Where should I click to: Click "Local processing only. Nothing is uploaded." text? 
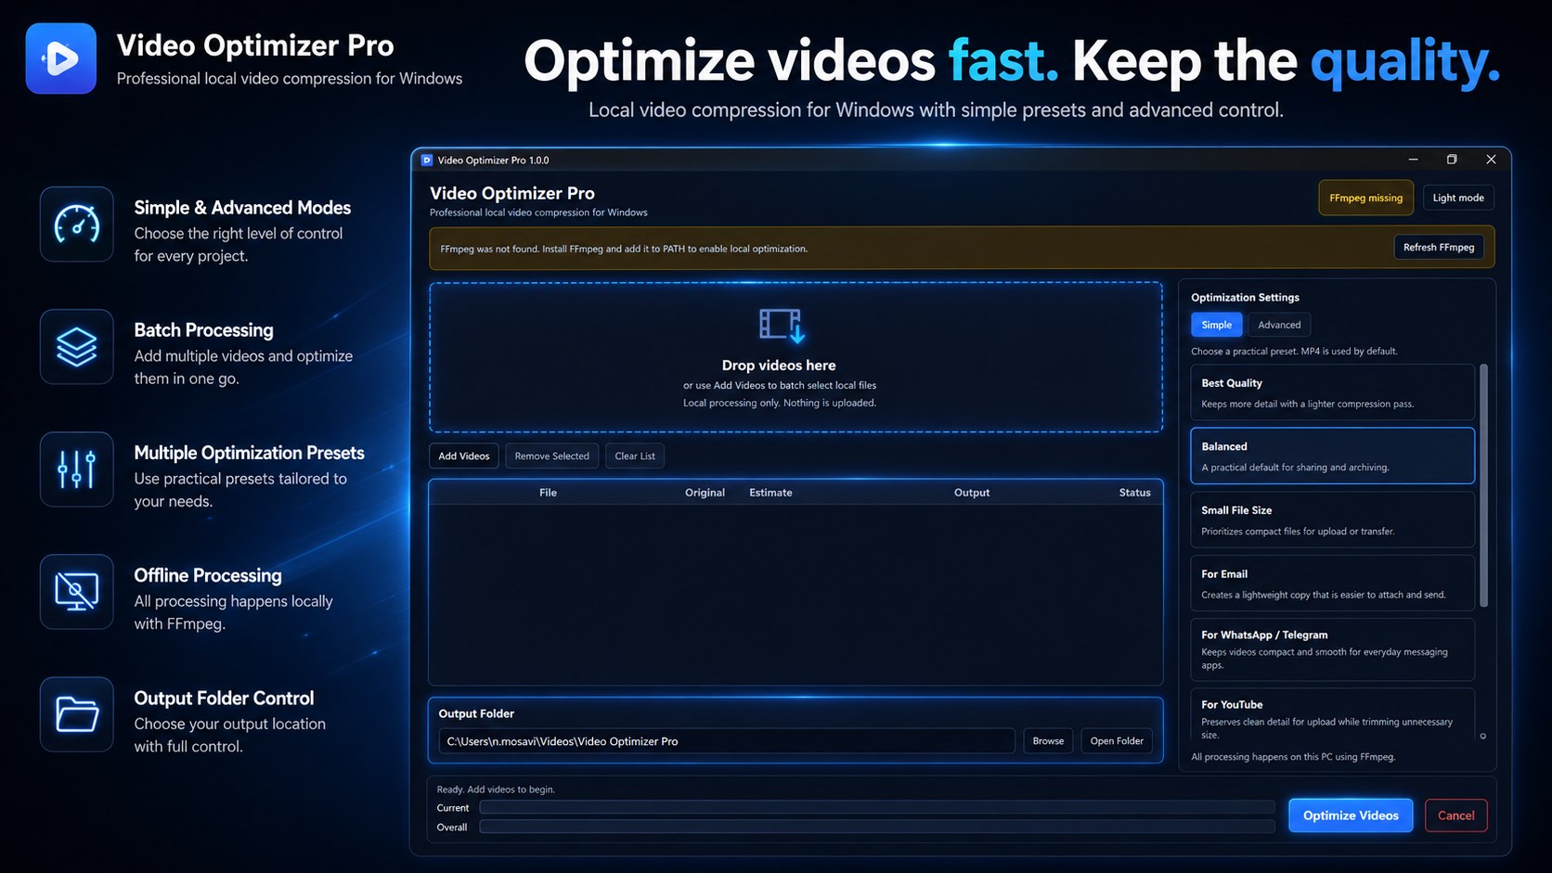coord(780,403)
